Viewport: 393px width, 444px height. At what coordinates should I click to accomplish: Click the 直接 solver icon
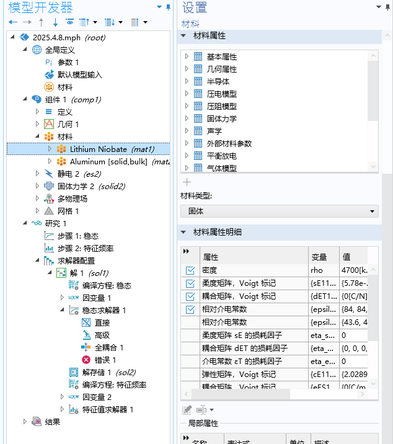tap(86, 323)
